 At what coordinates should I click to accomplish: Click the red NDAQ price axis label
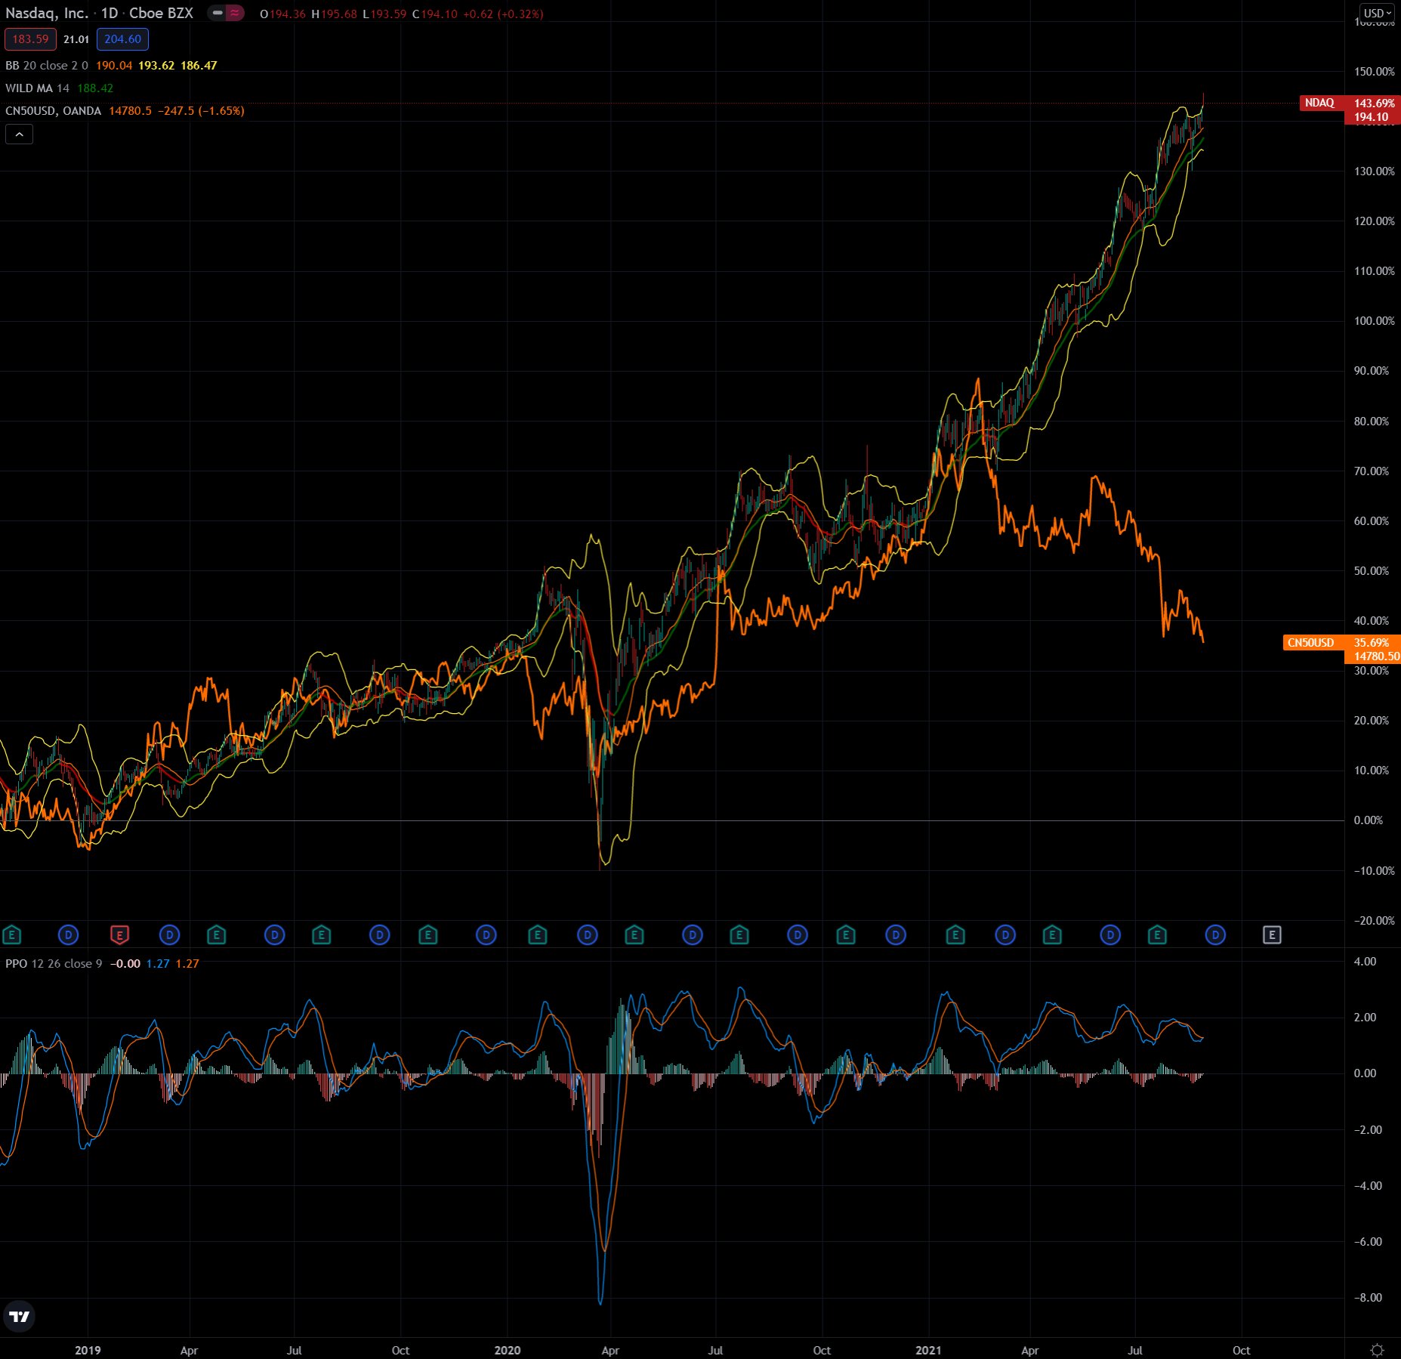tap(1320, 103)
